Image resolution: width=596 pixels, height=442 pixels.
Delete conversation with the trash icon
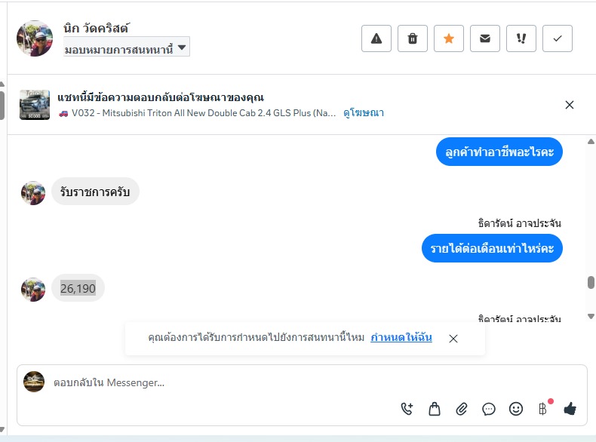coord(413,38)
